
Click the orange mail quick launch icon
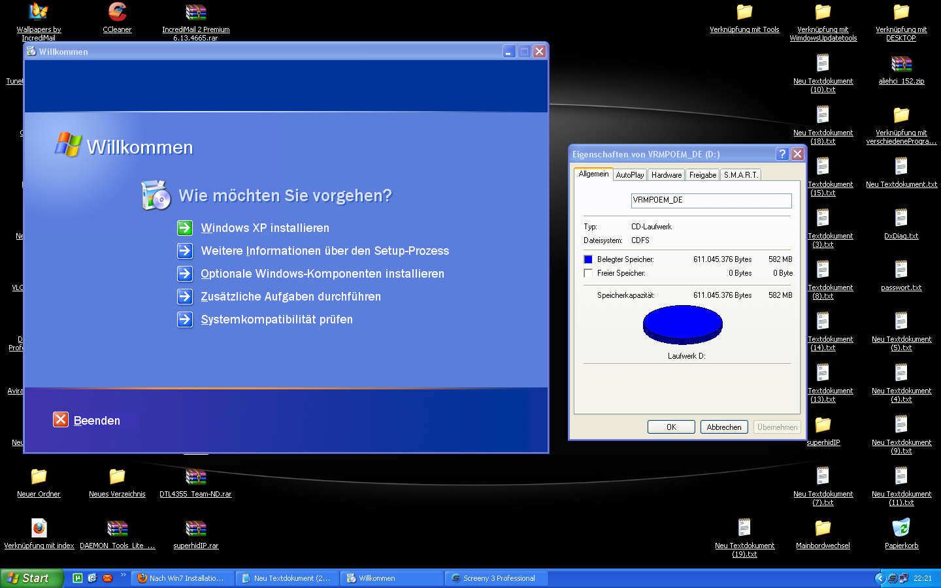point(107,578)
